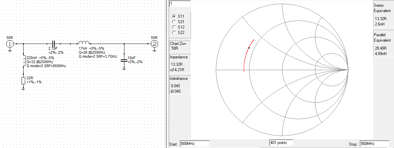
Task: Select the 22R resistor symbol
Action: [x=24, y=81]
